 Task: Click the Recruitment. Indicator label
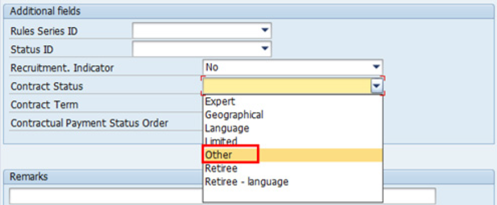[62, 68]
